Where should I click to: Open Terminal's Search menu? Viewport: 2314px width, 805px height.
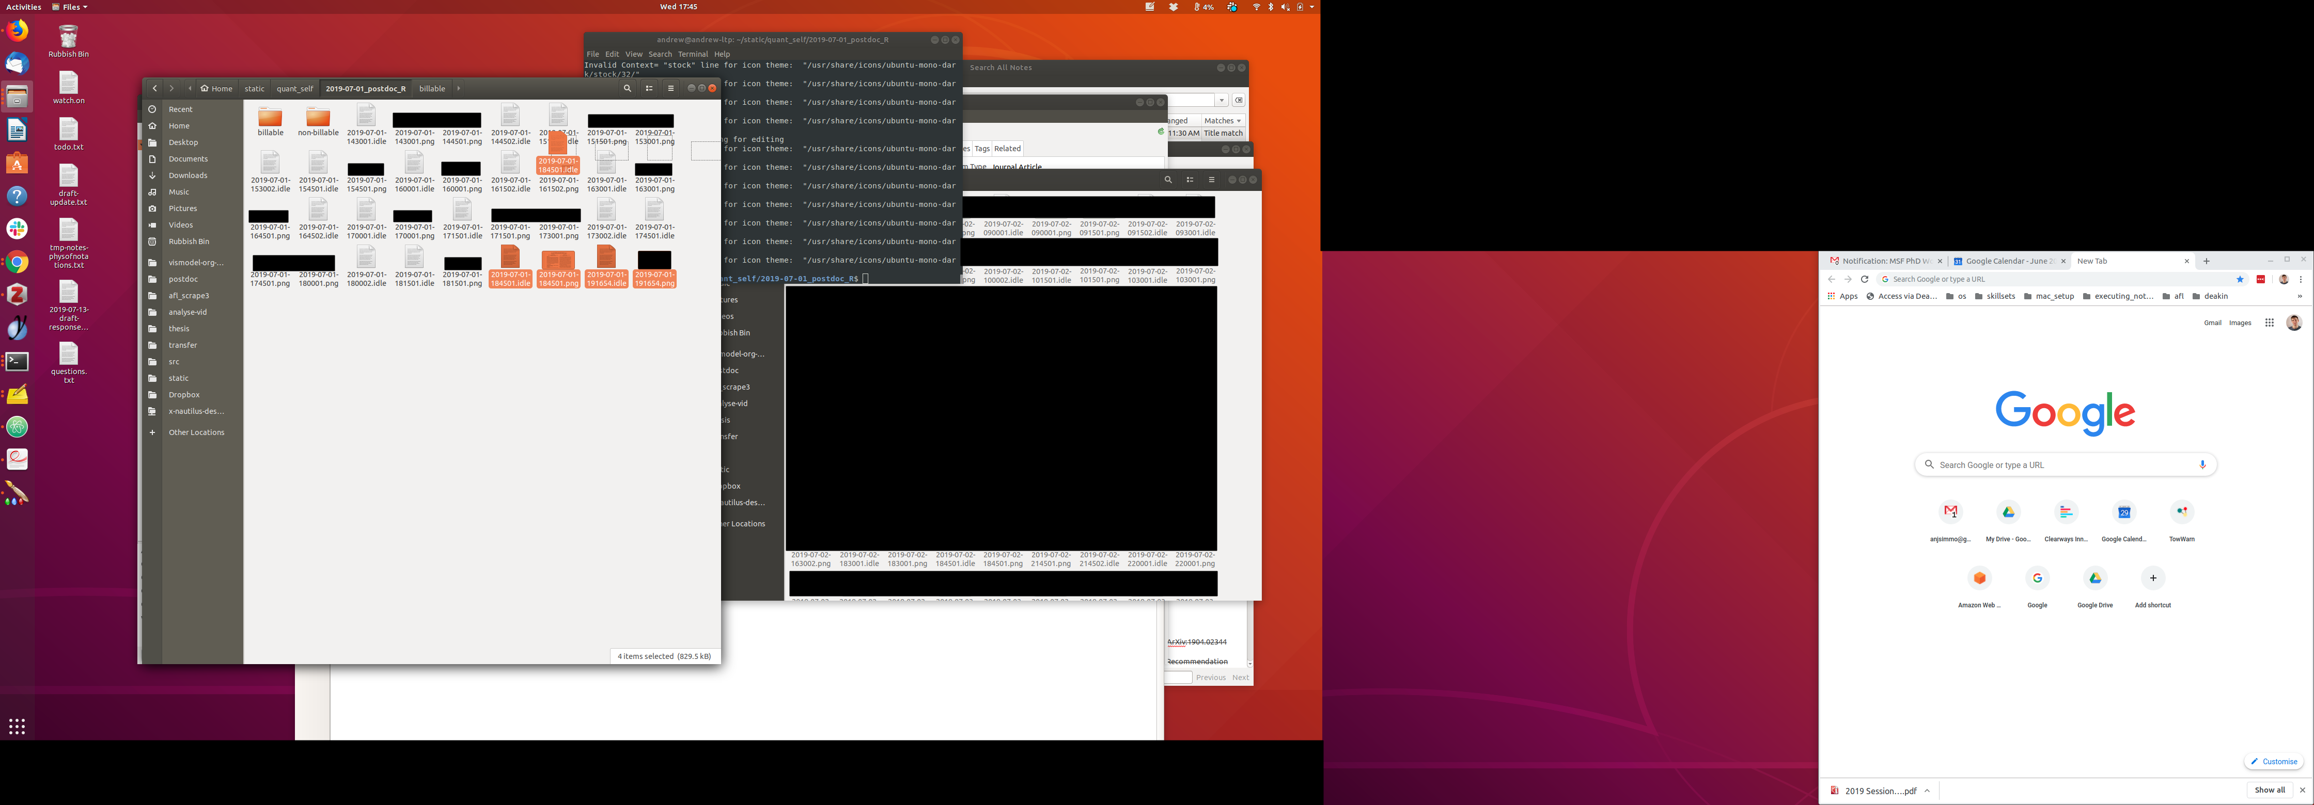tap(660, 54)
